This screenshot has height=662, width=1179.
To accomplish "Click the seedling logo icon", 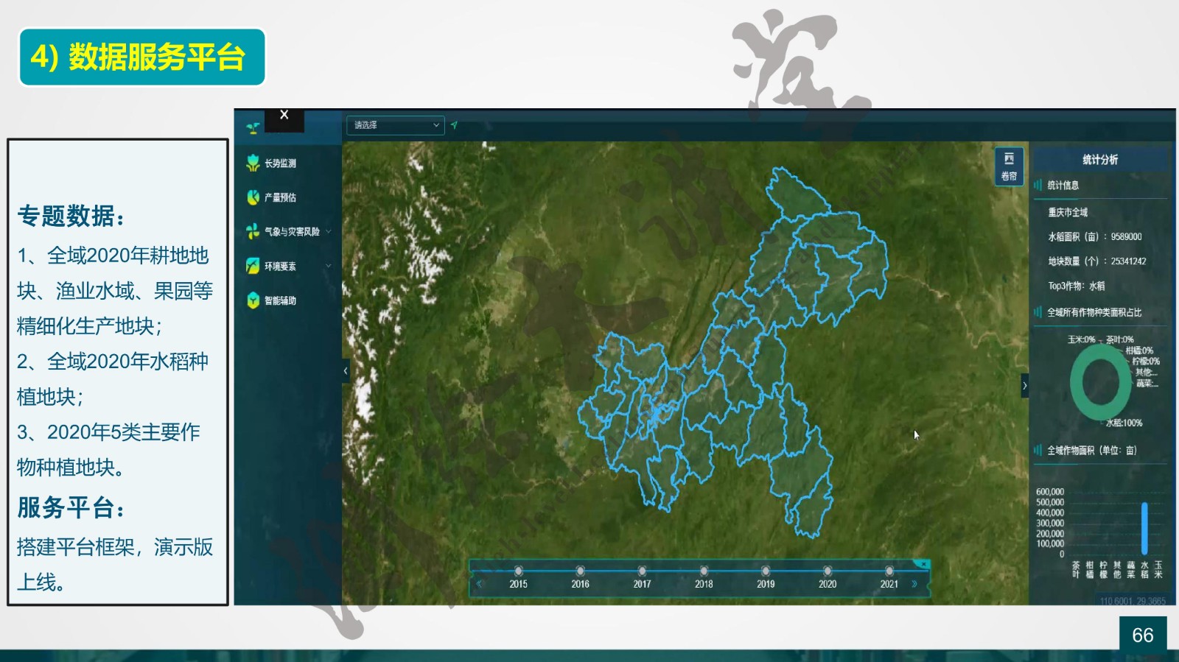I will point(253,128).
